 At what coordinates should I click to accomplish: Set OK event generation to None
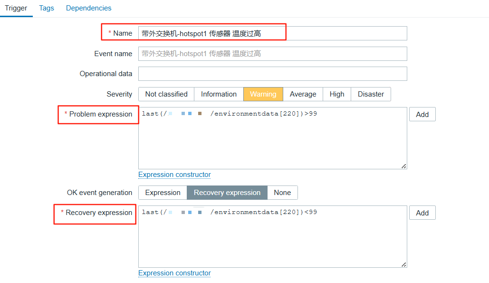[282, 193]
